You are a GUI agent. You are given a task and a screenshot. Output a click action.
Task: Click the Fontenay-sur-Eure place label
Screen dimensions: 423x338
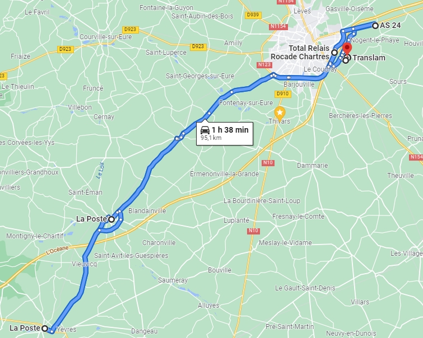pos(246,103)
